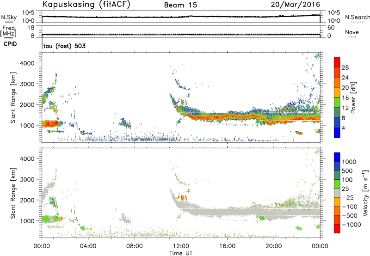Select the 16 dB power colorbar label
The image size is (370, 256).
pyautogui.click(x=345, y=98)
